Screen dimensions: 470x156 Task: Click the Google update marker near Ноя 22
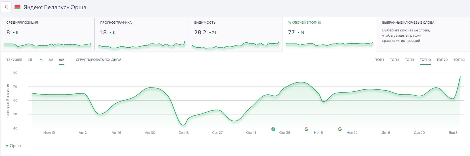pyautogui.click(x=340, y=129)
